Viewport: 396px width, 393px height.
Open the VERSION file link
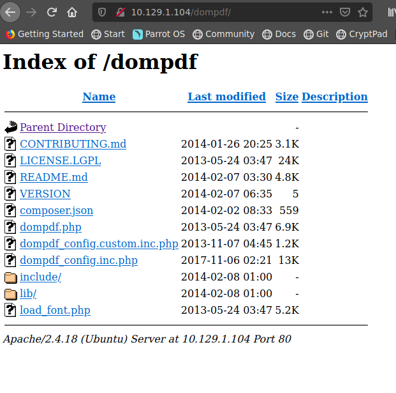pyautogui.click(x=45, y=194)
